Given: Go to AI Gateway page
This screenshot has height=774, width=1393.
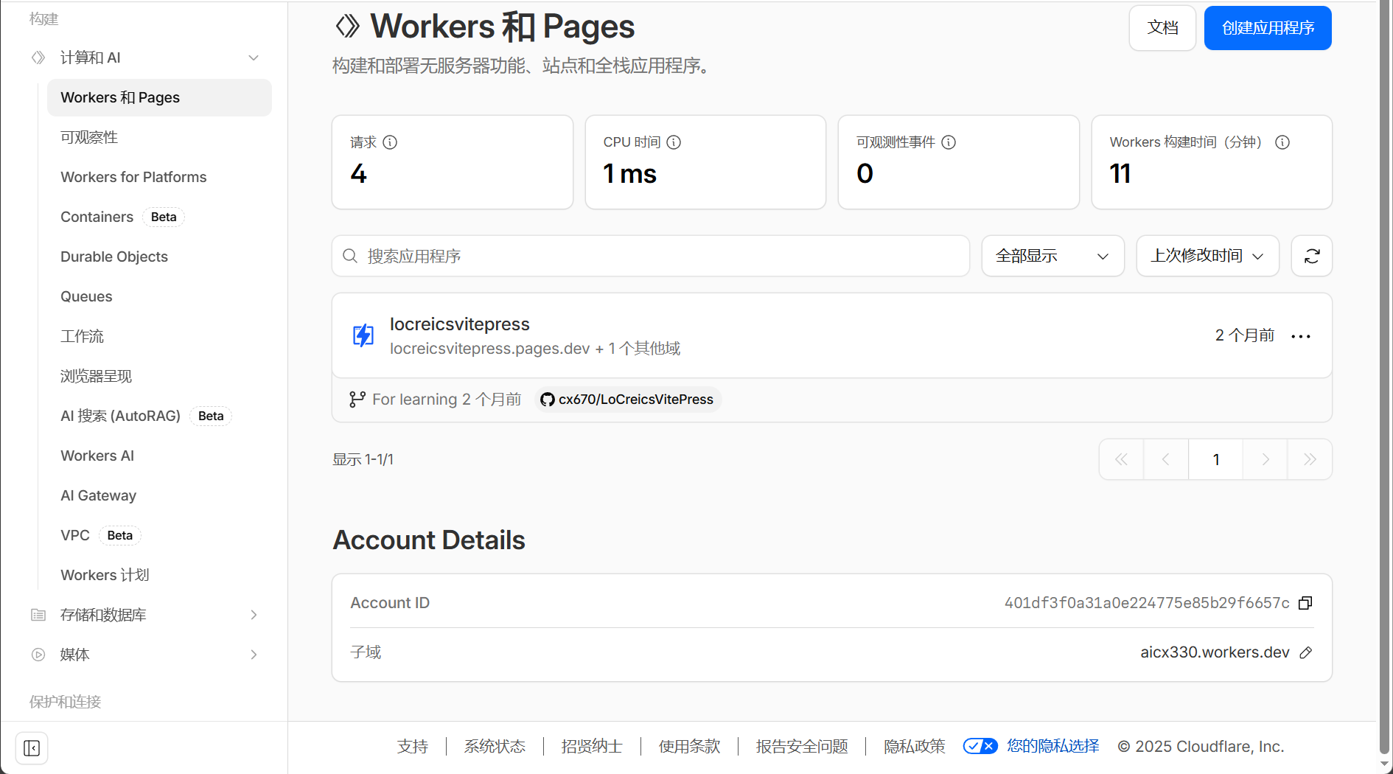Looking at the screenshot, I should click(x=98, y=495).
